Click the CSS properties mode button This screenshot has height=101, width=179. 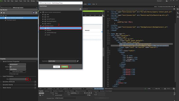point(42,95)
